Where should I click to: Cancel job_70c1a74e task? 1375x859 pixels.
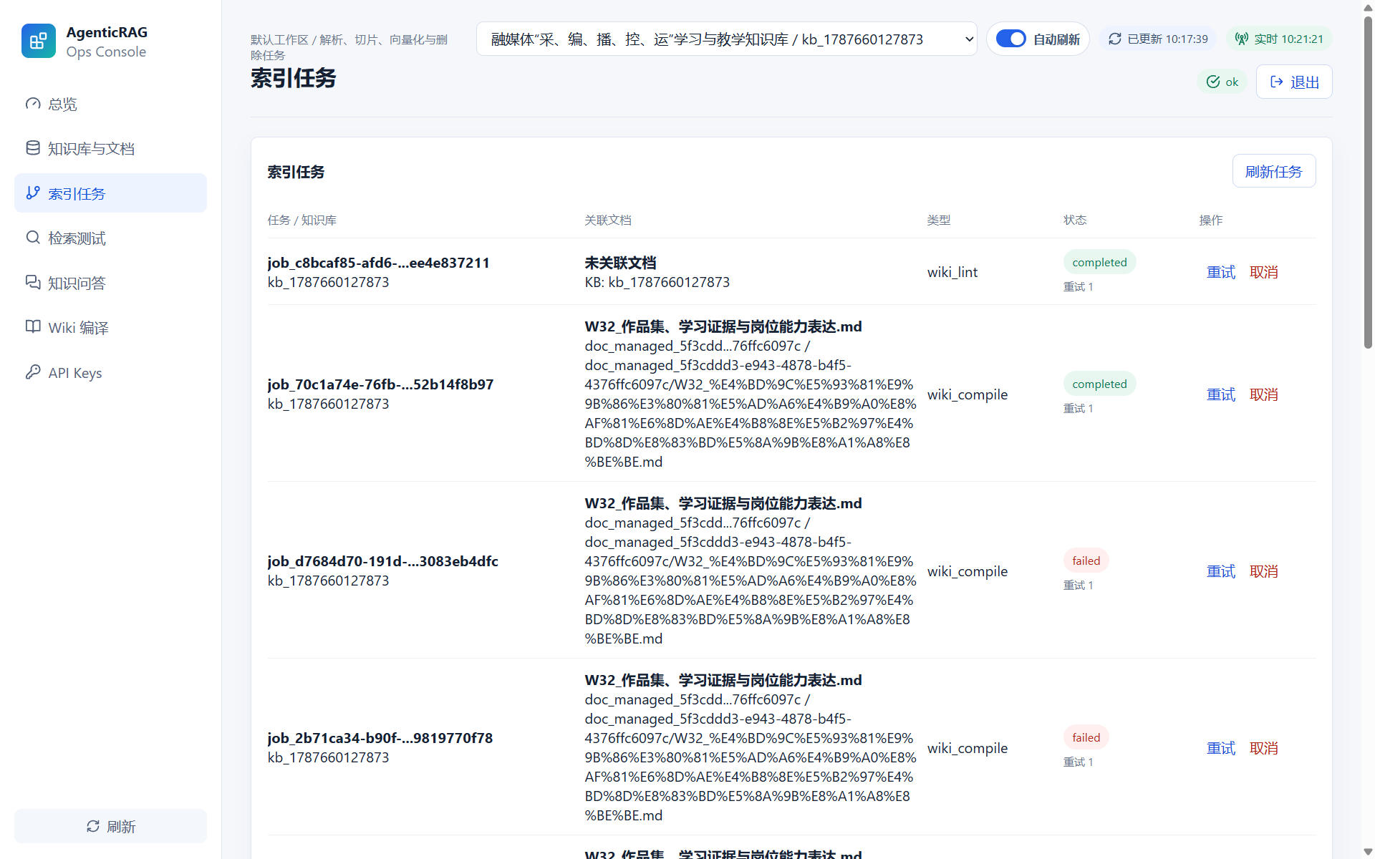point(1264,394)
